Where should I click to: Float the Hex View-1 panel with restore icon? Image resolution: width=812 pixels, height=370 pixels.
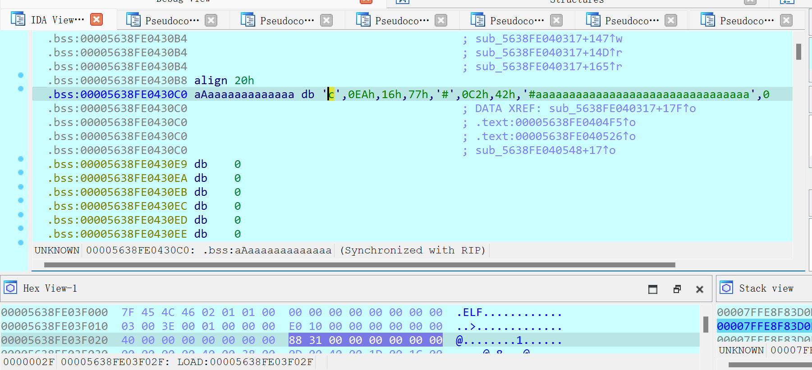coord(677,289)
